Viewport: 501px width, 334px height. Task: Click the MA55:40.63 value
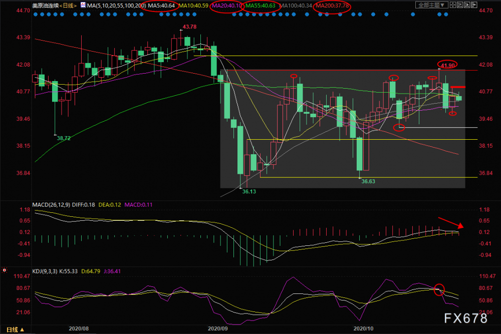point(261,6)
